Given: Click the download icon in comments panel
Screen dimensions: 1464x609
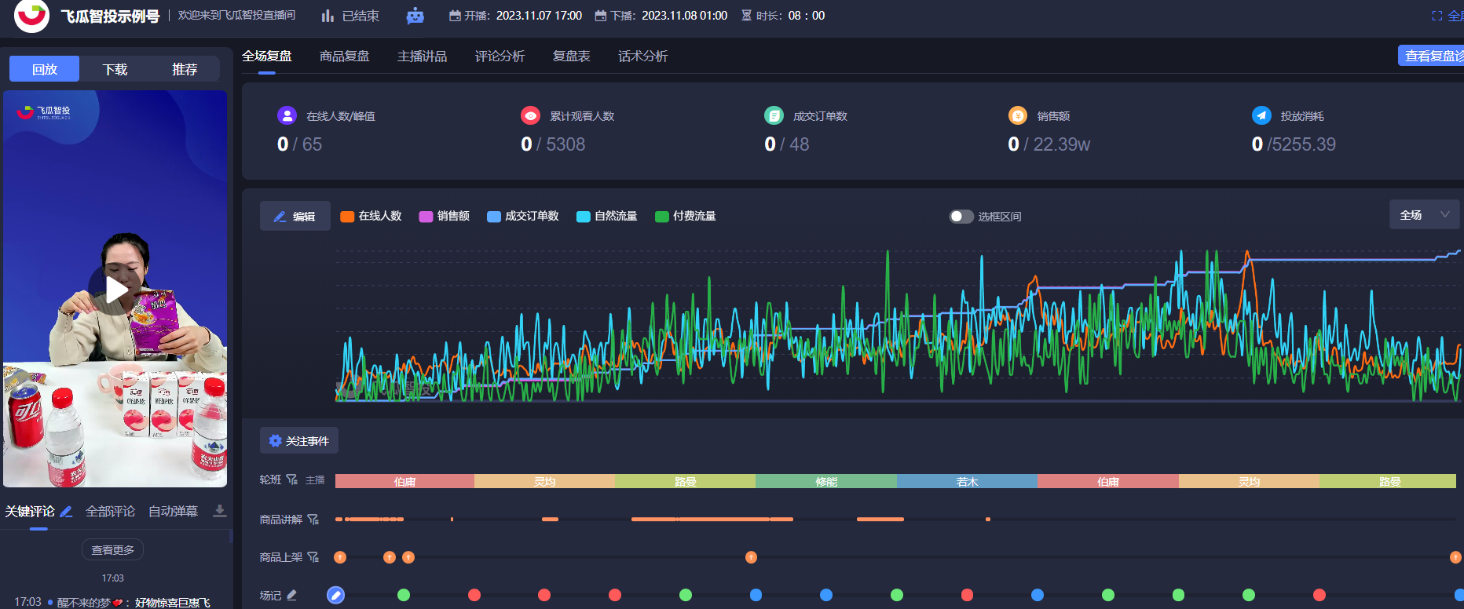Looking at the screenshot, I should coord(220,511).
